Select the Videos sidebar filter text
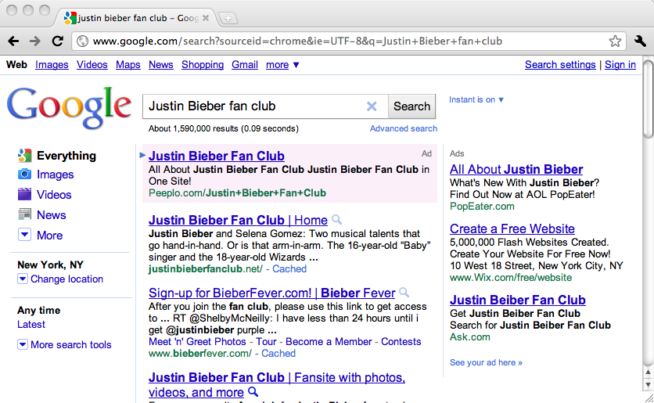This screenshot has height=403, width=654. (x=54, y=194)
